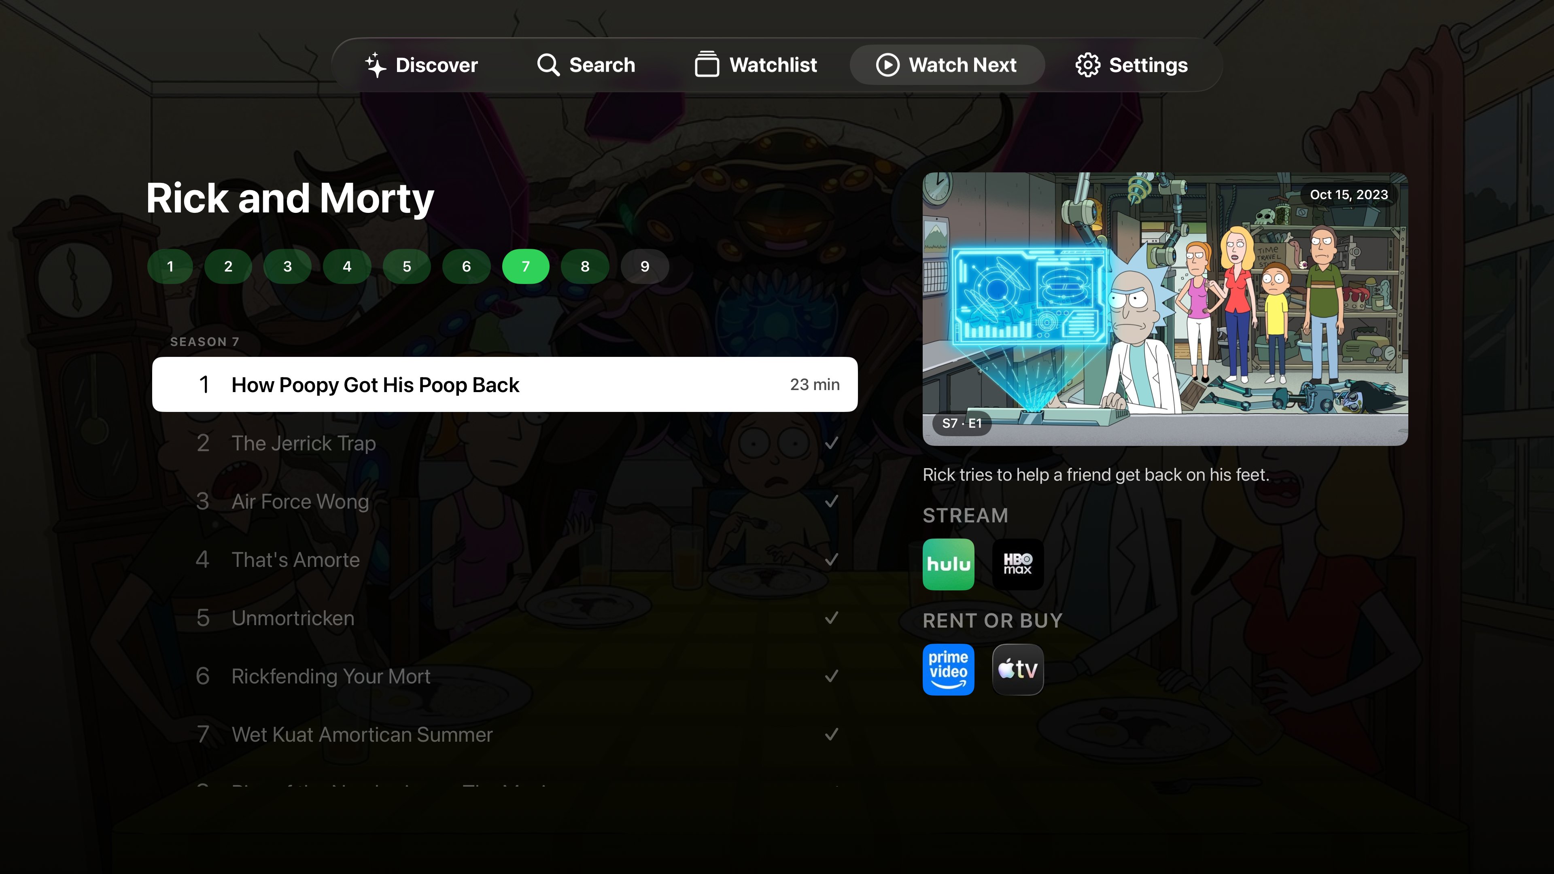Toggle watched checkmark for Wet Kuat Amortican Summer
1554x874 pixels.
tap(832, 735)
